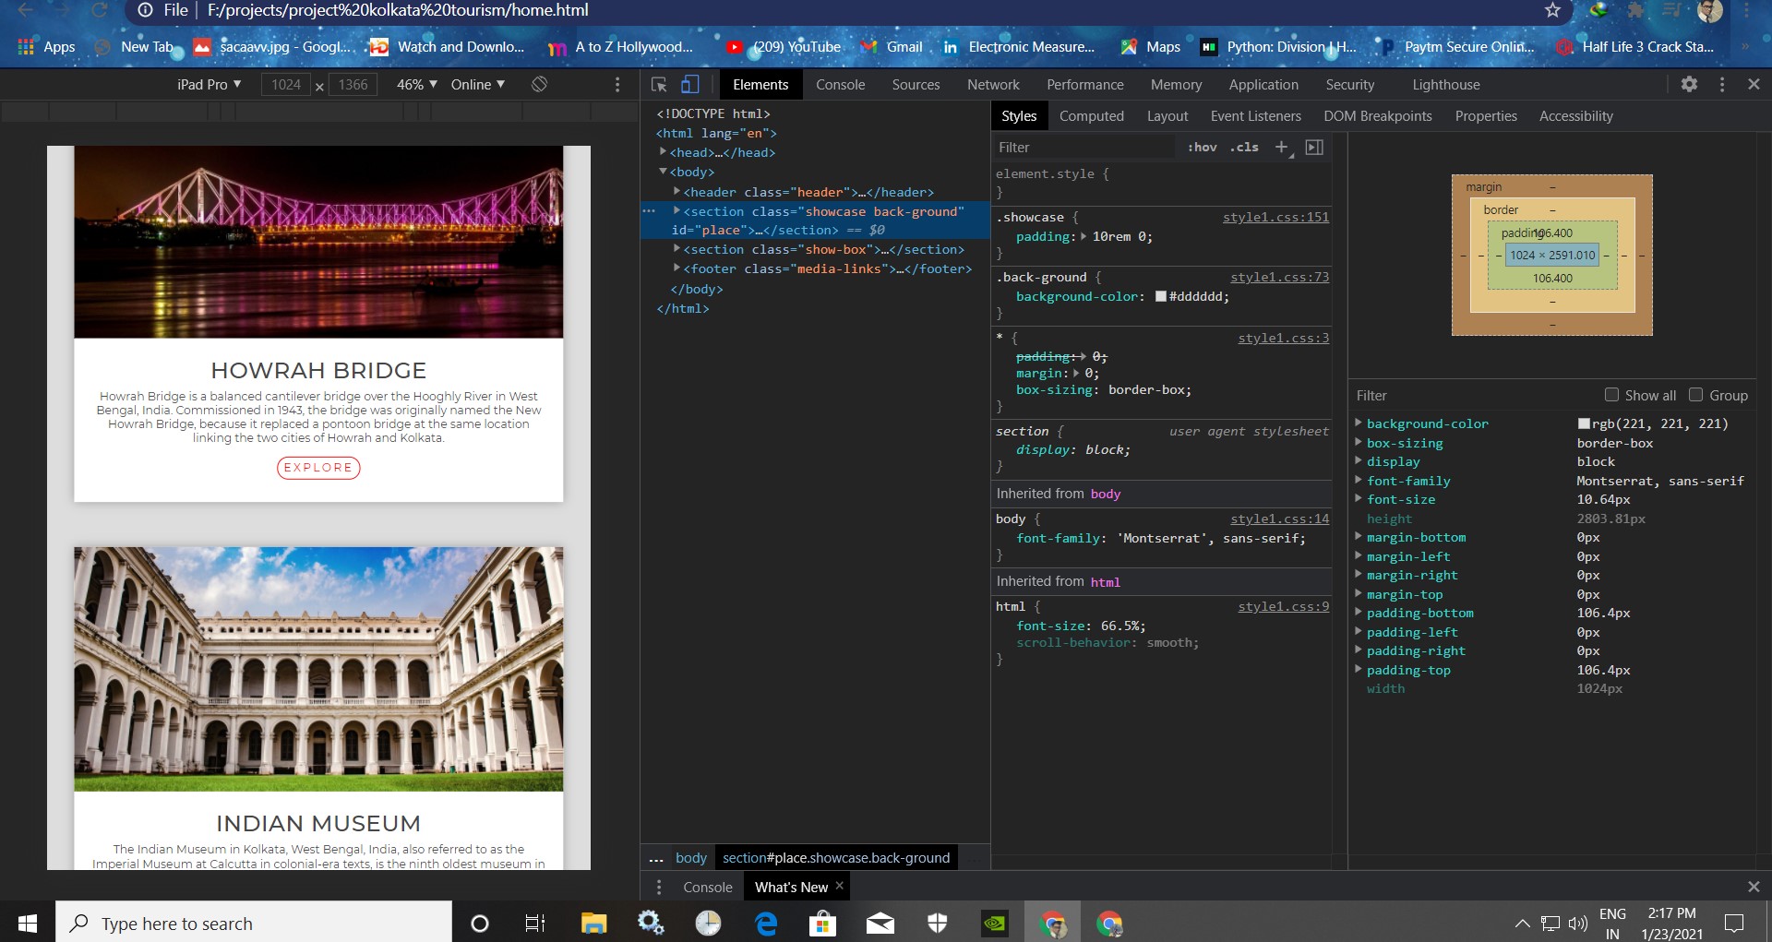Screen dimensions: 1772x942
Task: Click the EXPLORE button under Howrah Bridge
Action: point(317,468)
